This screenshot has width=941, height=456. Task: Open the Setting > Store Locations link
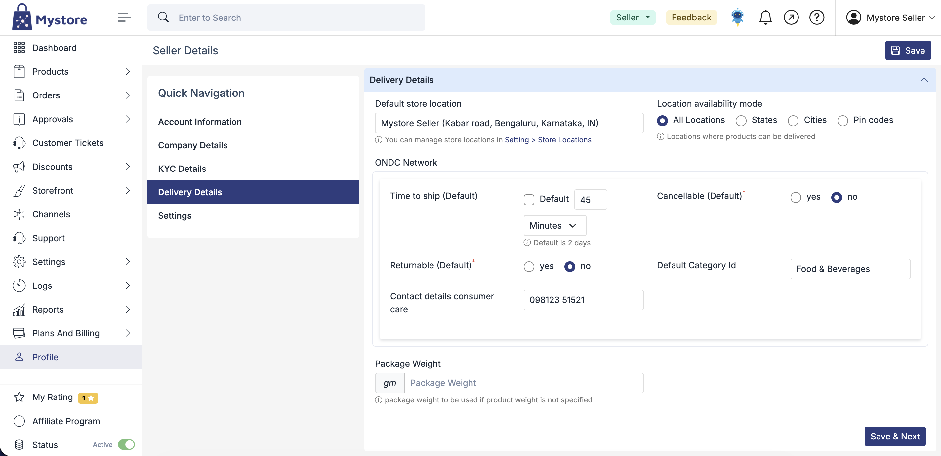pyautogui.click(x=548, y=140)
